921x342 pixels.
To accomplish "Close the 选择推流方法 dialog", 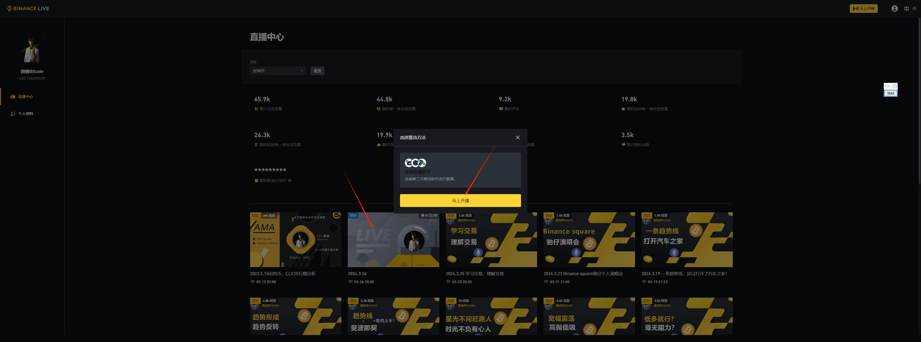I will 517,137.
